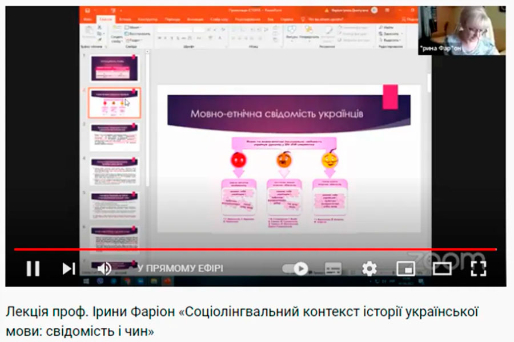
Task: Click the 'Найти' Find button in the ribbon
Action: pos(386,27)
